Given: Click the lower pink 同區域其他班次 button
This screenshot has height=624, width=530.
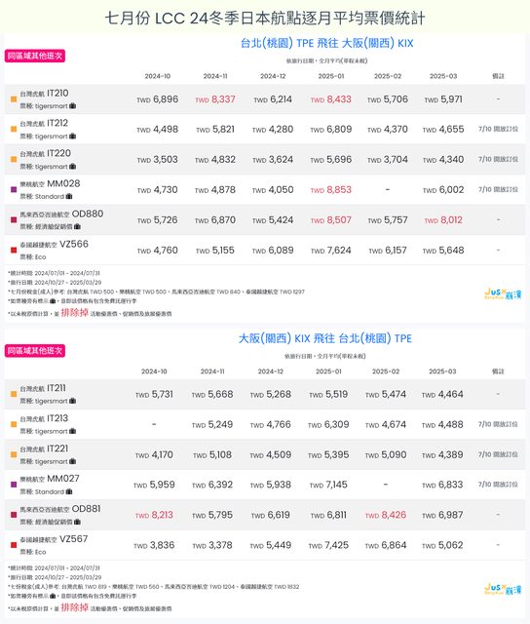Looking at the screenshot, I should (x=35, y=351).
